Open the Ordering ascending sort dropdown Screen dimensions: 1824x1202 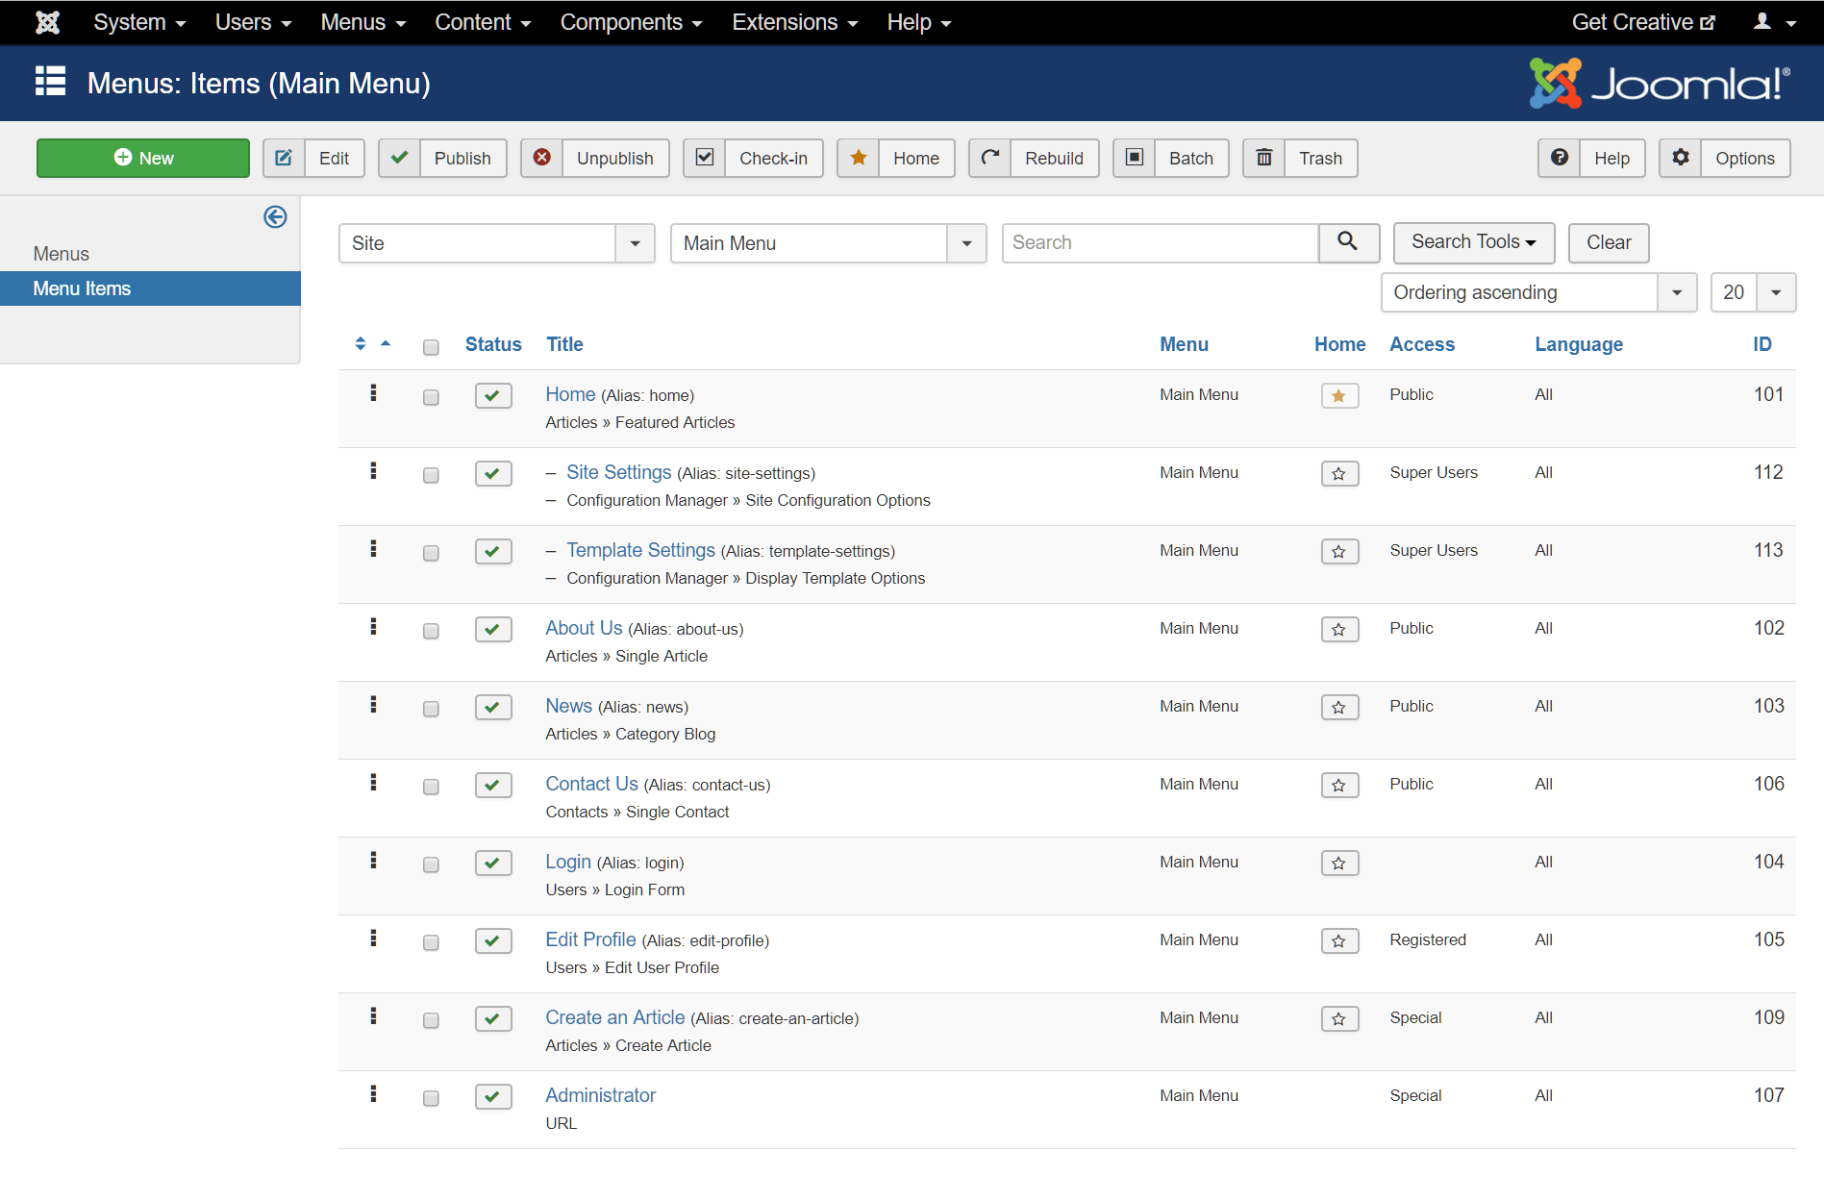tap(1538, 292)
